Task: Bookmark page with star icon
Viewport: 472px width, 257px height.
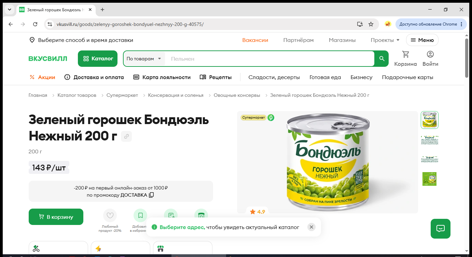Action: 371,24
